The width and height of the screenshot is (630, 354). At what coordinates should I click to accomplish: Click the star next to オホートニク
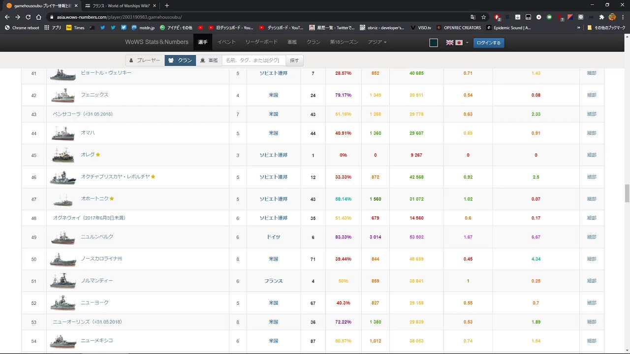pyautogui.click(x=112, y=199)
